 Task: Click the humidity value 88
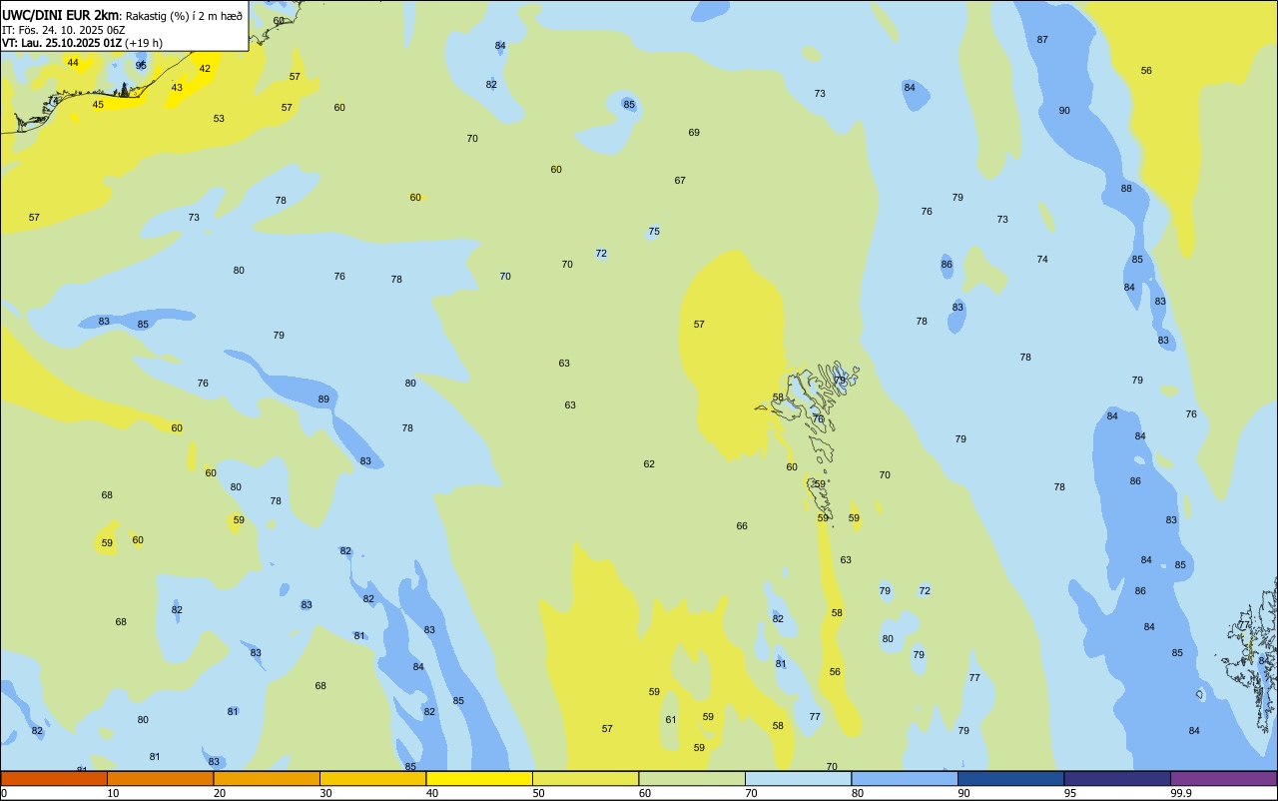tap(1126, 188)
